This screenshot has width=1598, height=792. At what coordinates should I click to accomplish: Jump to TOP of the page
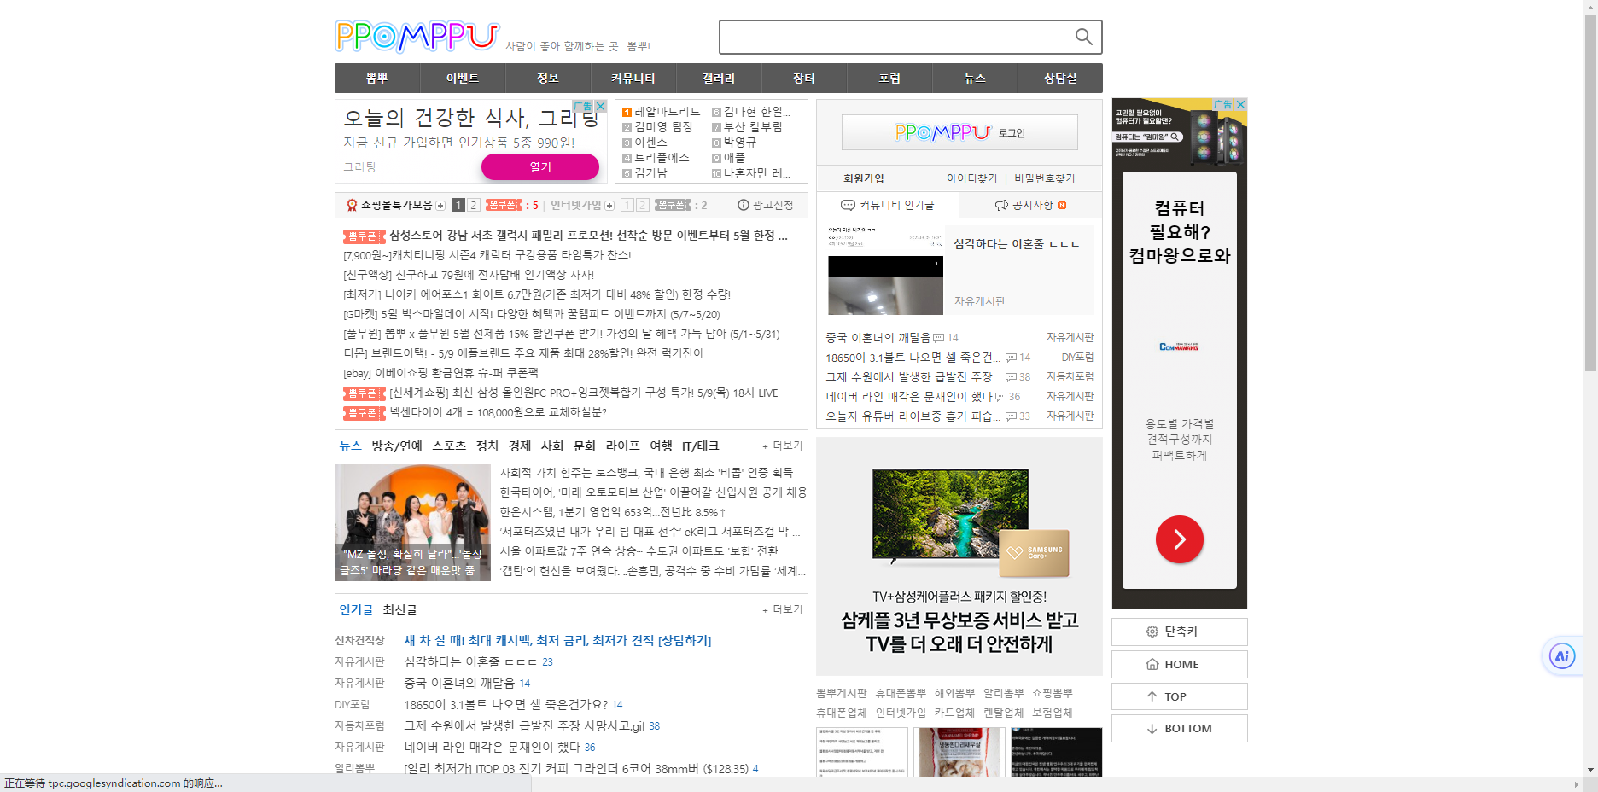pos(1180,696)
